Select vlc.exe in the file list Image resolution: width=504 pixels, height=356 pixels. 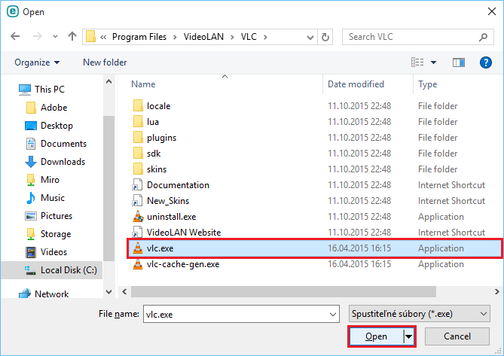[314, 248]
